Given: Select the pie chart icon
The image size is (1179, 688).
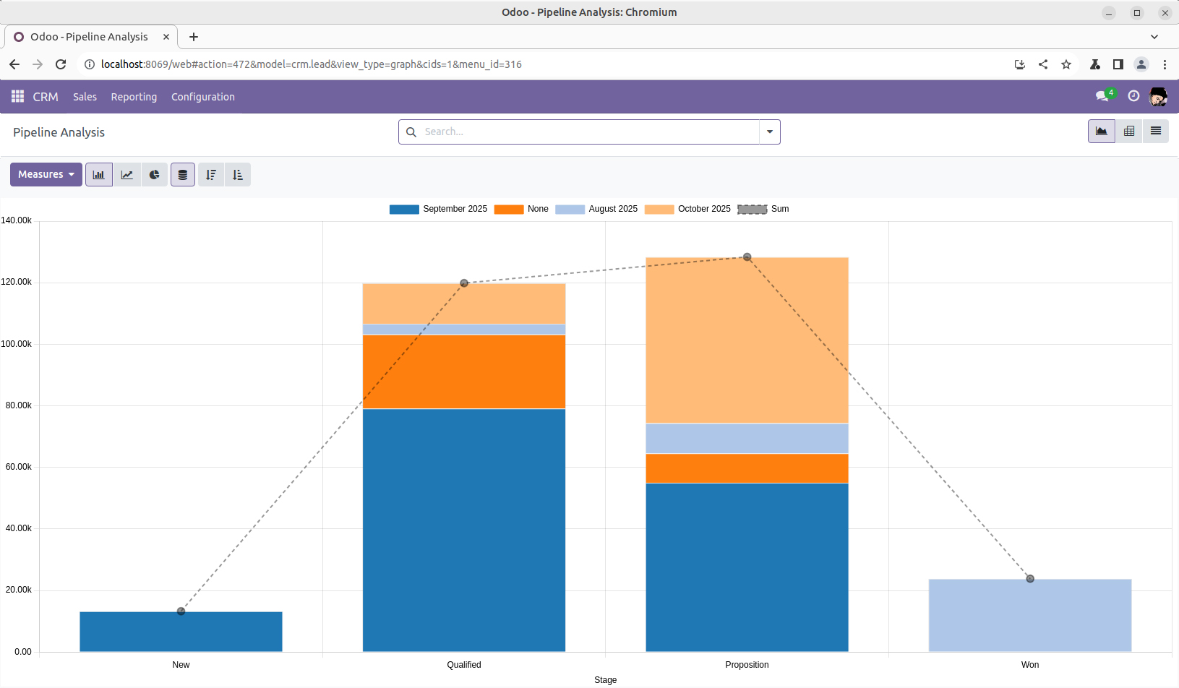Looking at the screenshot, I should tap(155, 175).
